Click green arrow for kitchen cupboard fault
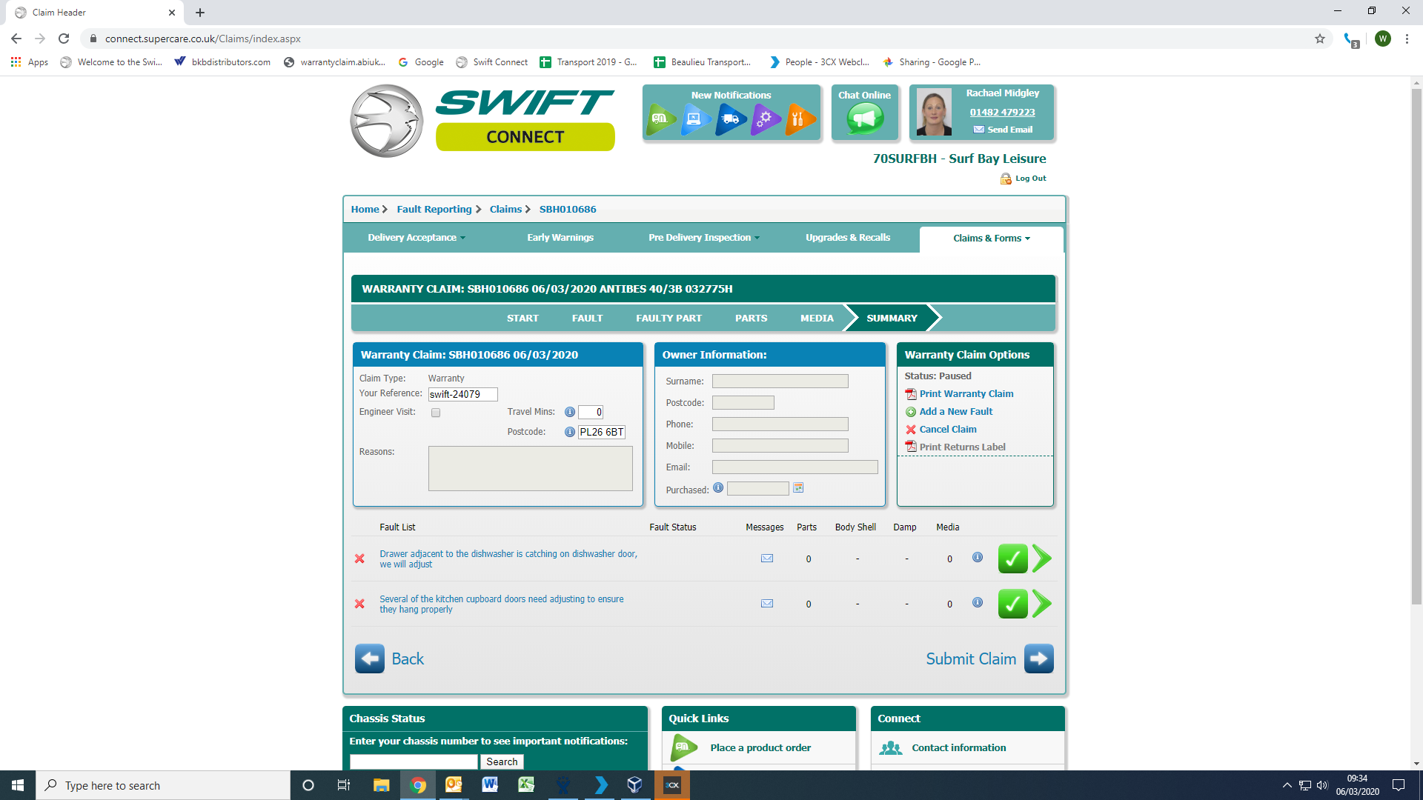Image resolution: width=1423 pixels, height=800 pixels. point(1041,604)
